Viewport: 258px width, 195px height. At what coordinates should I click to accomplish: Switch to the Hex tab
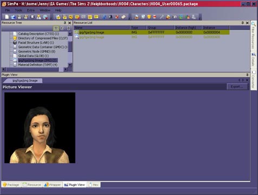coord(94,185)
